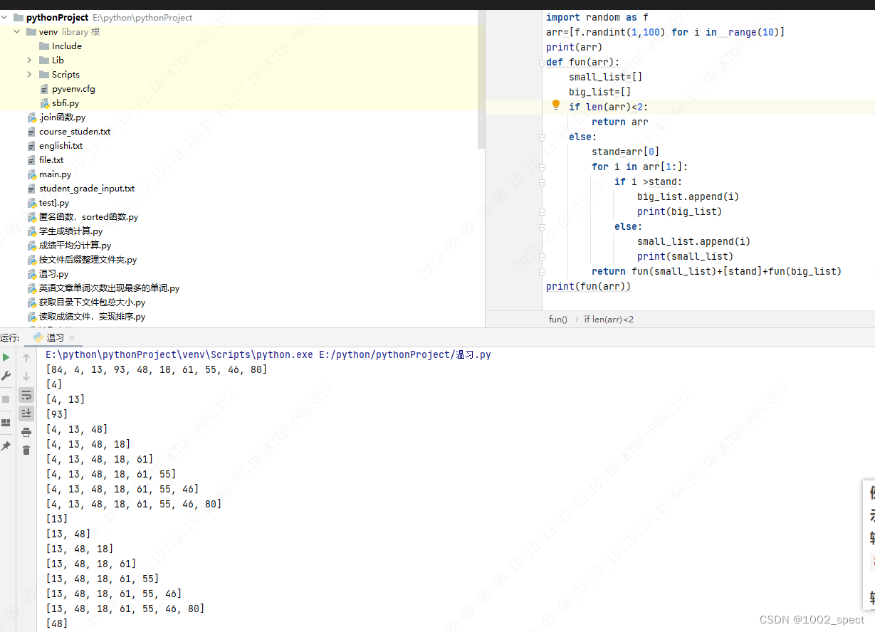Click 'if len(arr)<2' breadcrumb
Viewport: 875px width, 632px height.
click(609, 320)
